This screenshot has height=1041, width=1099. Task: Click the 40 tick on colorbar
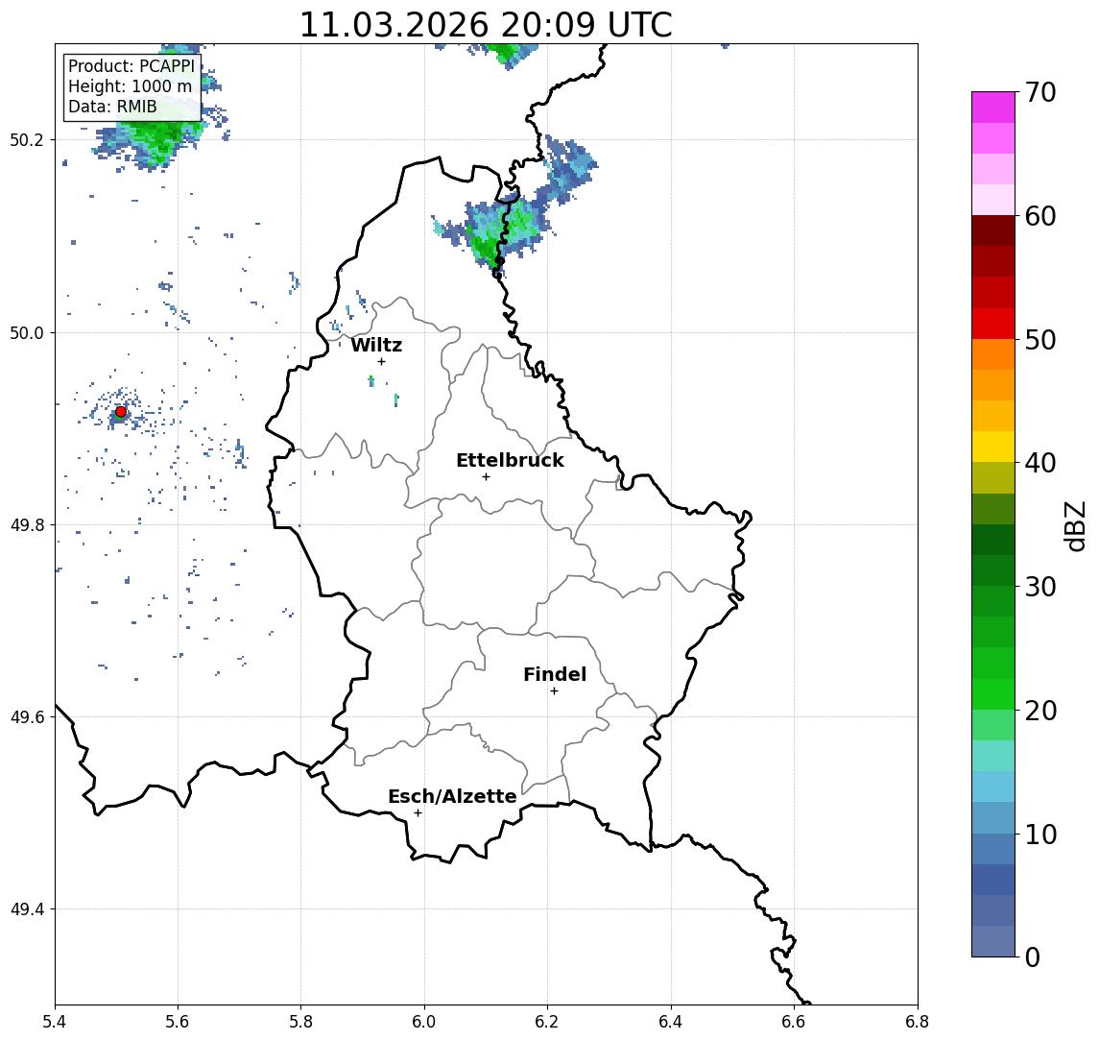click(1040, 463)
